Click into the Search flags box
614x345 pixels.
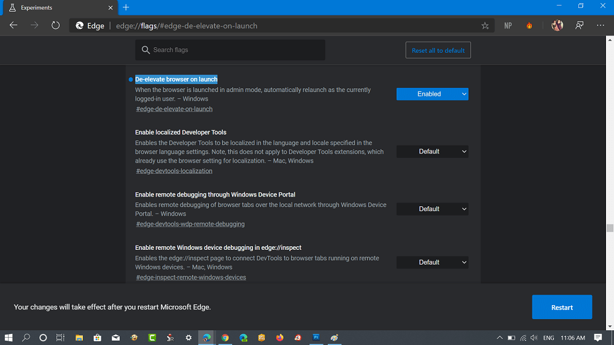point(230,50)
